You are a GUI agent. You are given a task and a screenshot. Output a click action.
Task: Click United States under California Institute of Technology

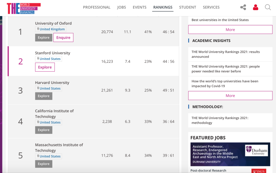coord(49,122)
